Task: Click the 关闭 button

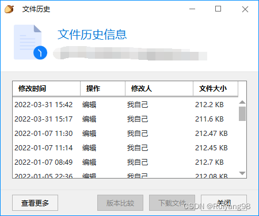Action: tap(224, 203)
